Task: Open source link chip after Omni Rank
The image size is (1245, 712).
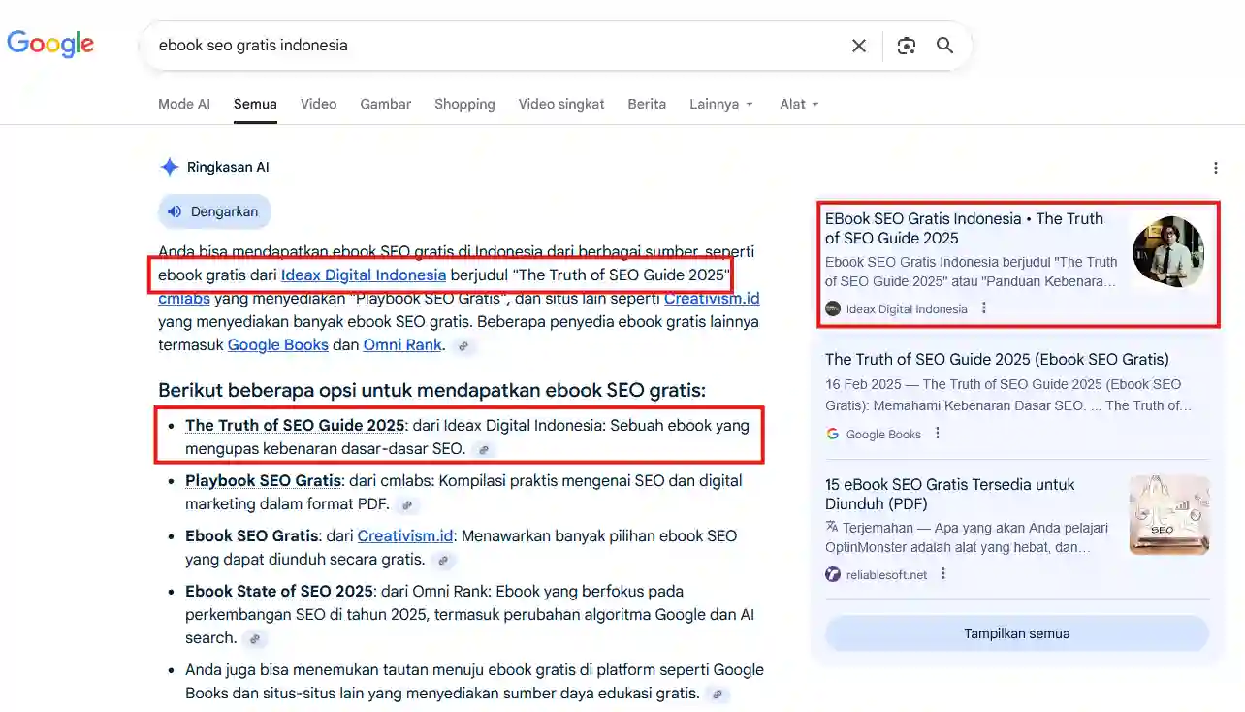Action: click(x=463, y=345)
